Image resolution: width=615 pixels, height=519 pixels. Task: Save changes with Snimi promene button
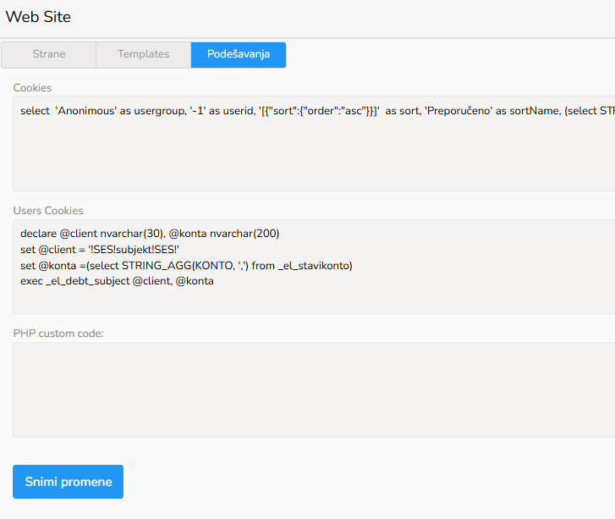[68, 482]
